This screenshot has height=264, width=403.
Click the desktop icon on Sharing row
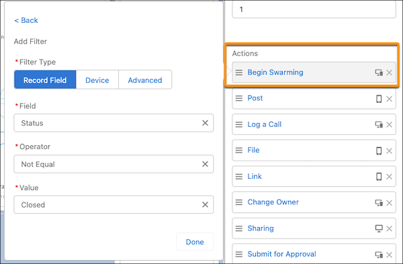(379, 228)
